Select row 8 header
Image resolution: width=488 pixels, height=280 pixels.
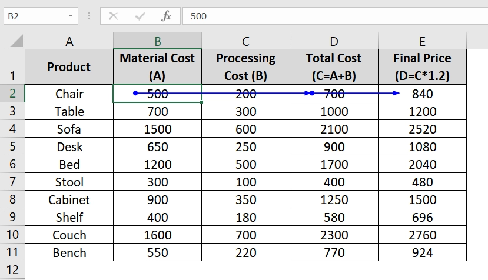[12, 199]
